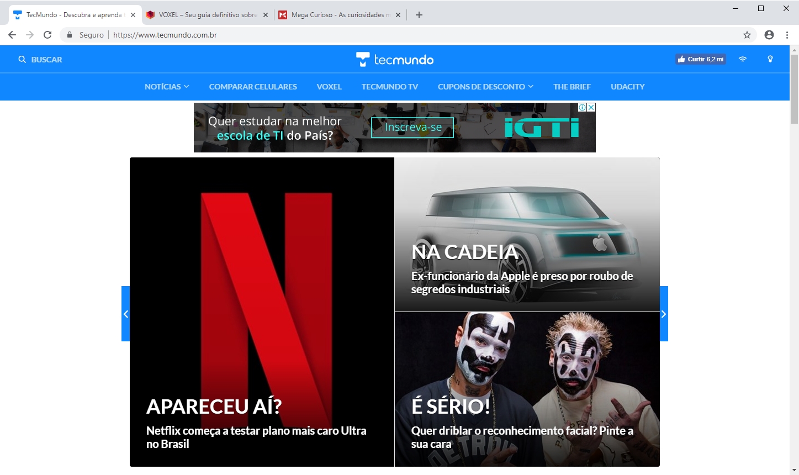The width and height of the screenshot is (799, 475).
Task: Open Ex-funcionário da Apple headline
Action: (x=522, y=282)
